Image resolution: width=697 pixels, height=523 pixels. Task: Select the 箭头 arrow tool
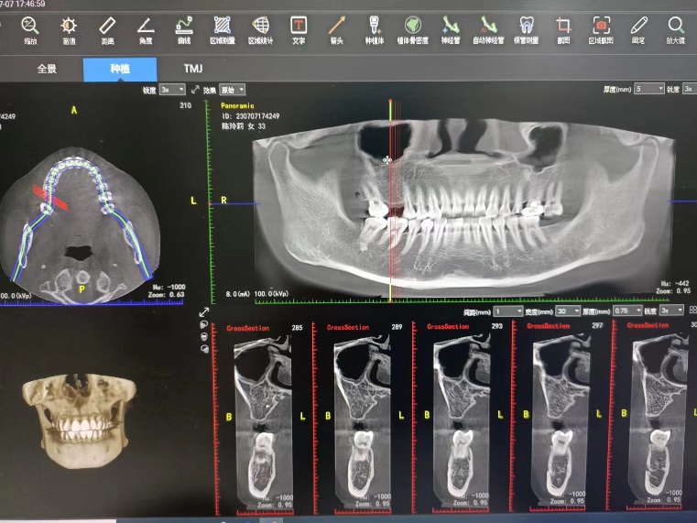point(337,30)
